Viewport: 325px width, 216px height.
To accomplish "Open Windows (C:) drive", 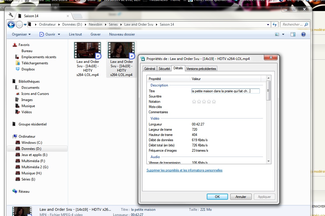I will (32, 142).
